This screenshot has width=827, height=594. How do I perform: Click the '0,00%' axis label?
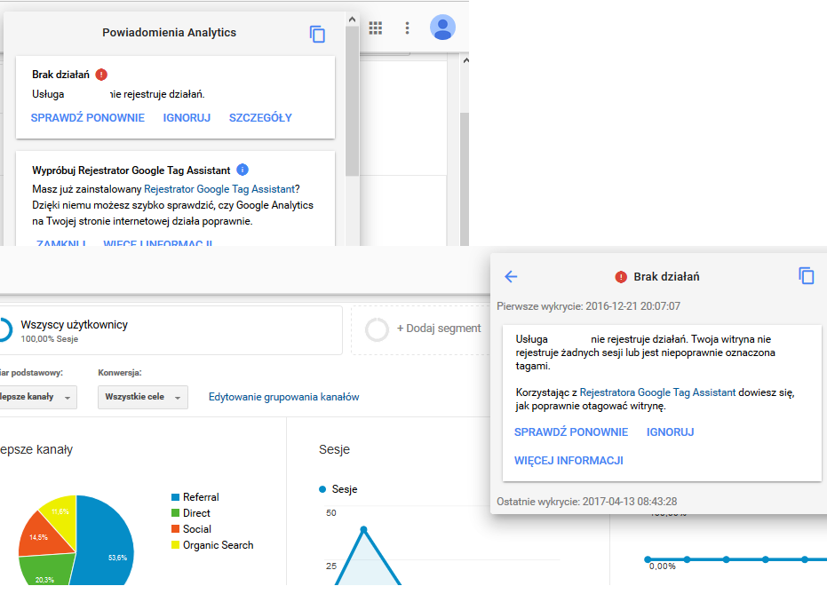pos(663,566)
